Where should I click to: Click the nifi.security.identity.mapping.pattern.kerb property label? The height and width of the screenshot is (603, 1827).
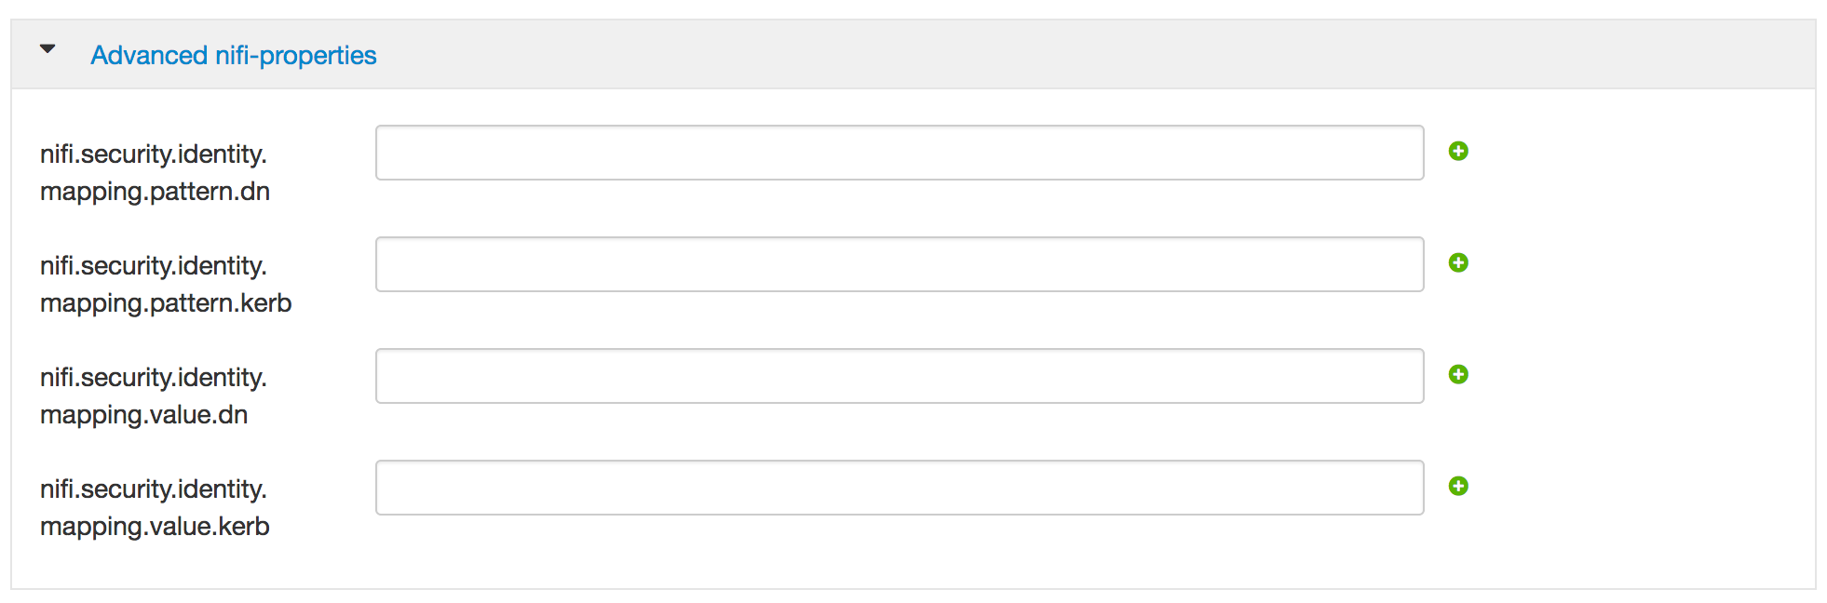pyautogui.click(x=154, y=266)
